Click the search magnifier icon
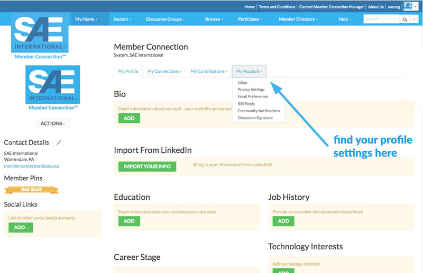 [405, 19]
